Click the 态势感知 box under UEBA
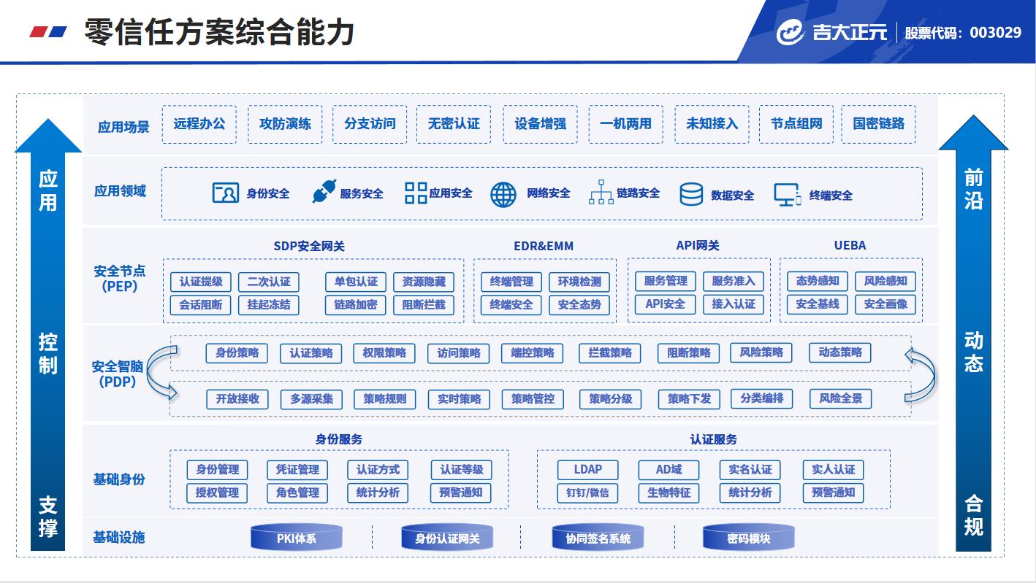The width and height of the screenshot is (1036, 583). coord(818,281)
